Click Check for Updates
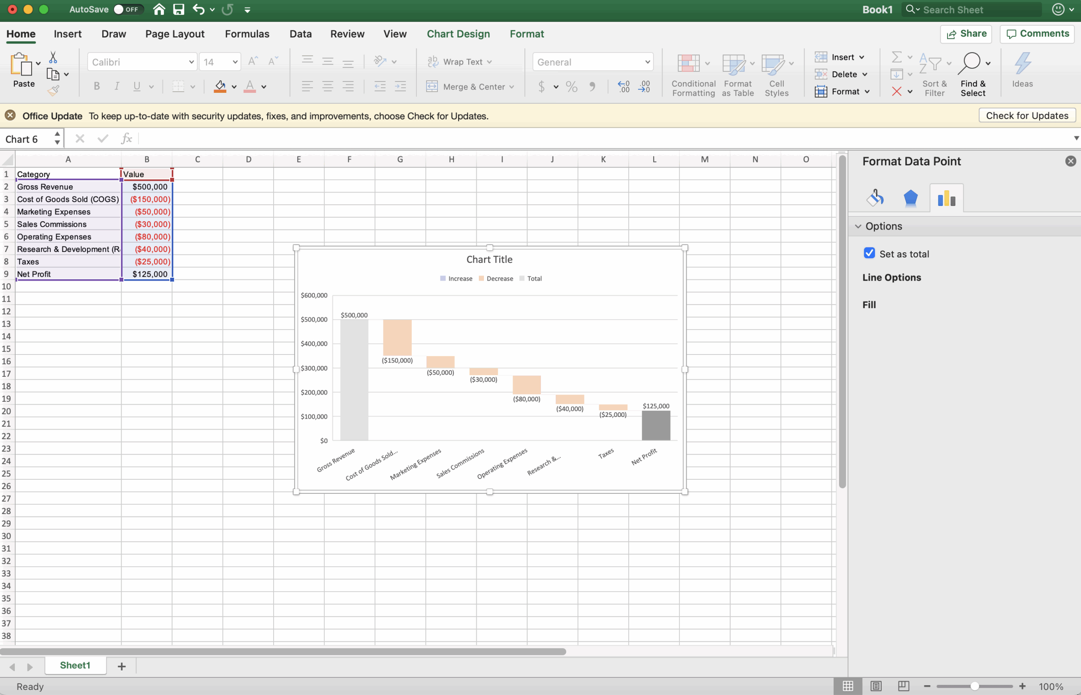Image resolution: width=1081 pixels, height=695 pixels. (1027, 116)
